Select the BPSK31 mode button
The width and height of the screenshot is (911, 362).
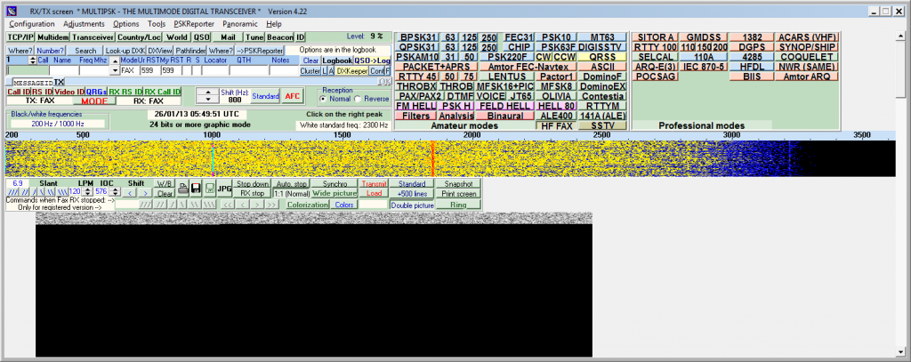point(418,37)
